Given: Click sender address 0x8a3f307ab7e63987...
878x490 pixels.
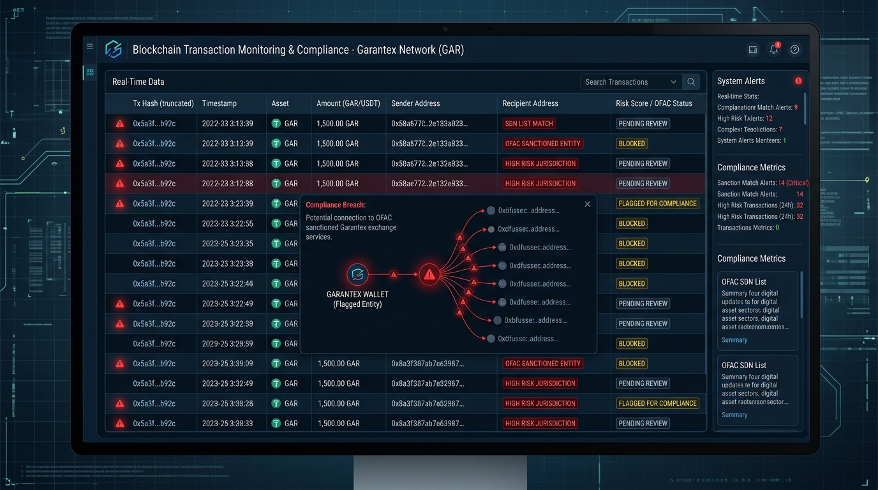Looking at the screenshot, I should [428, 364].
